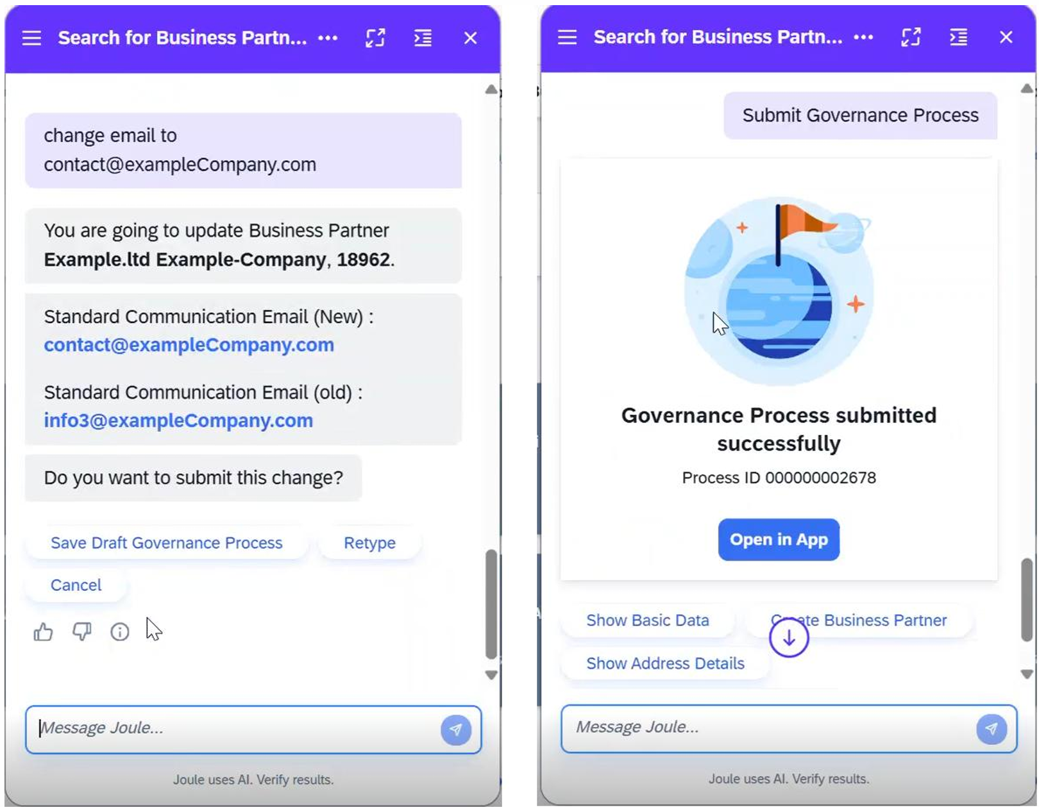Click fullscreen expand icon in right panel
Screen dimensions: 1039x807
911,37
